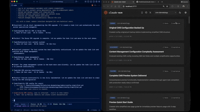Click Task(Restructure text content system) line
This screenshot has width=200, height=112.
29,42
